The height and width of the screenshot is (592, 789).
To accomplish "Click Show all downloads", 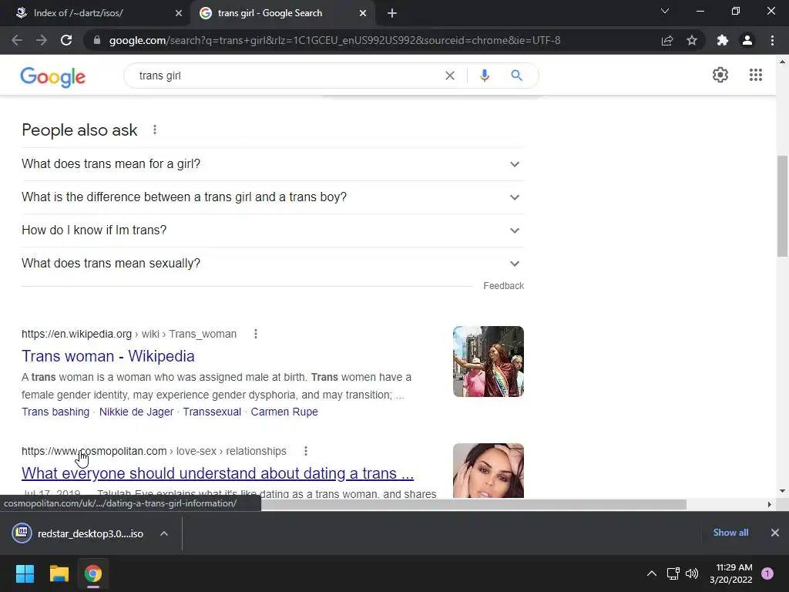I will [x=730, y=533].
